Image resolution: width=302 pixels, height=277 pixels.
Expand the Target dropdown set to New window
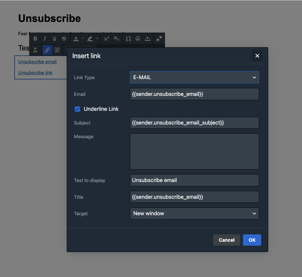coord(194,213)
